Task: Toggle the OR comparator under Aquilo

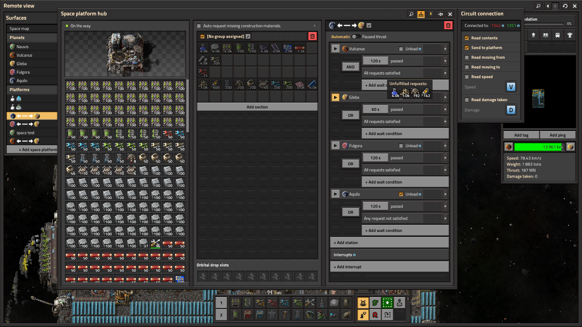Action: tap(350, 212)
